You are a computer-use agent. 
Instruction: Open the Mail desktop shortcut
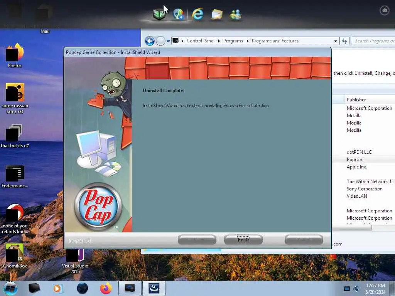point(45,19)
